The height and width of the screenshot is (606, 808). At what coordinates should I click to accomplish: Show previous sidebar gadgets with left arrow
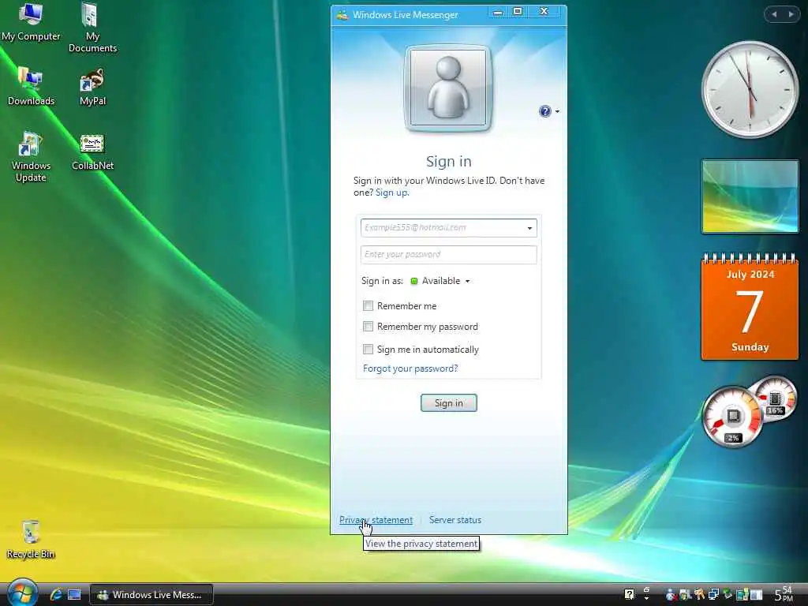pyautogui.click(x=773, y=14)
